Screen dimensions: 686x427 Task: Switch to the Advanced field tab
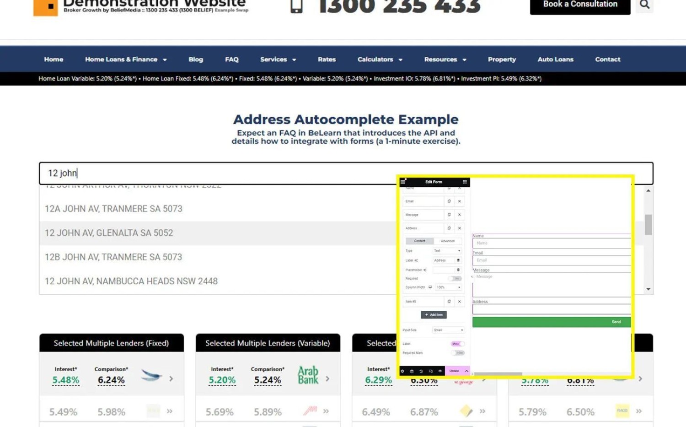447,241
